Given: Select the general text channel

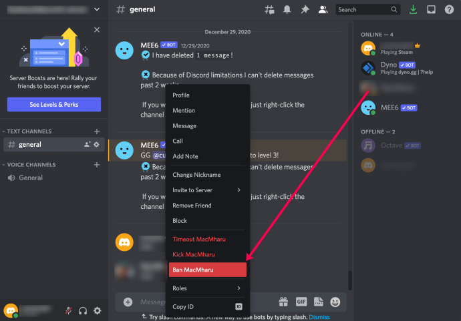Looking at the screenshot, I should pyautogui.click(x=54, y=145).
